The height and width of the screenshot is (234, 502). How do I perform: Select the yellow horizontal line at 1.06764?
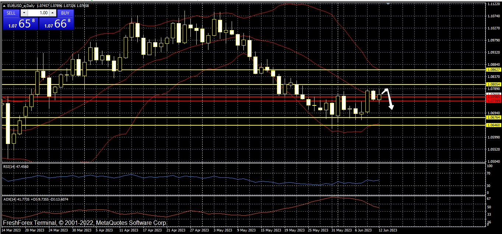pos(221,118)
